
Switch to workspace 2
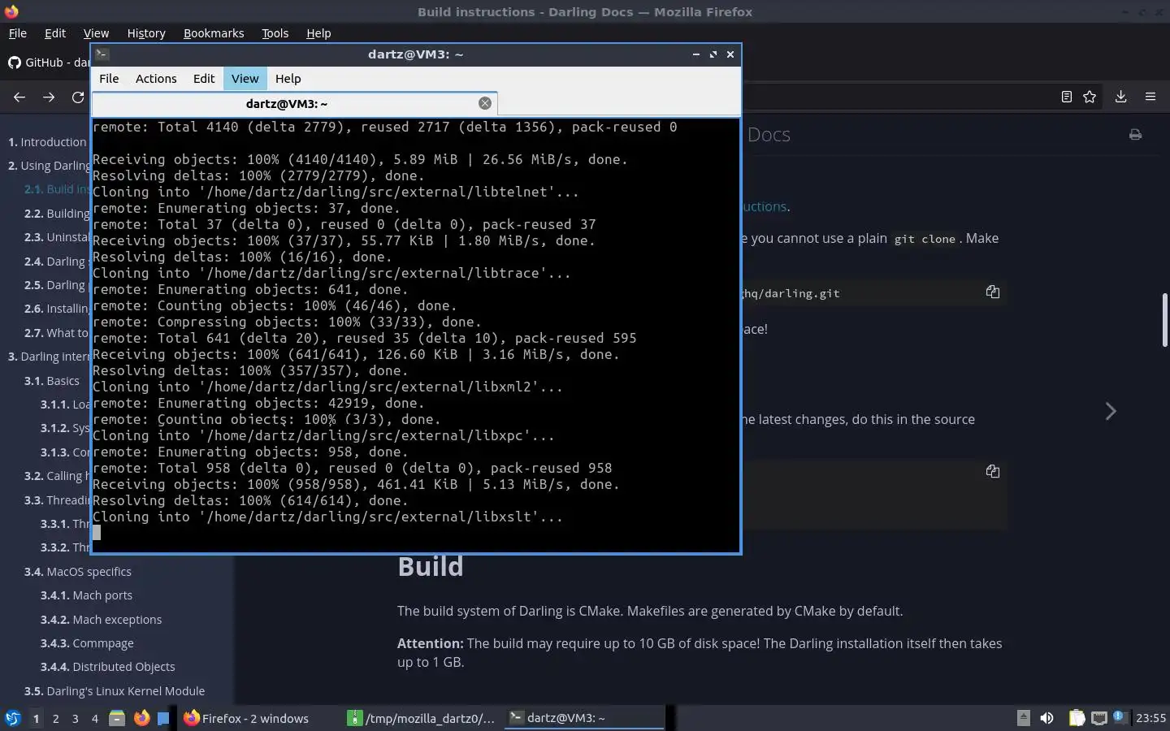click(x=55, y=719)
